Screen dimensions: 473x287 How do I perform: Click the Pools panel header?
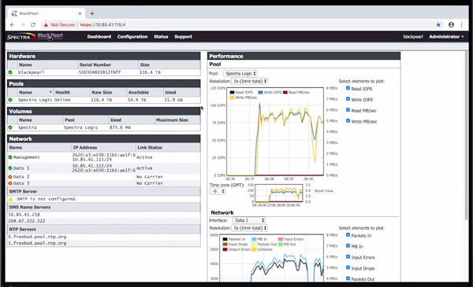click(104, 83)
